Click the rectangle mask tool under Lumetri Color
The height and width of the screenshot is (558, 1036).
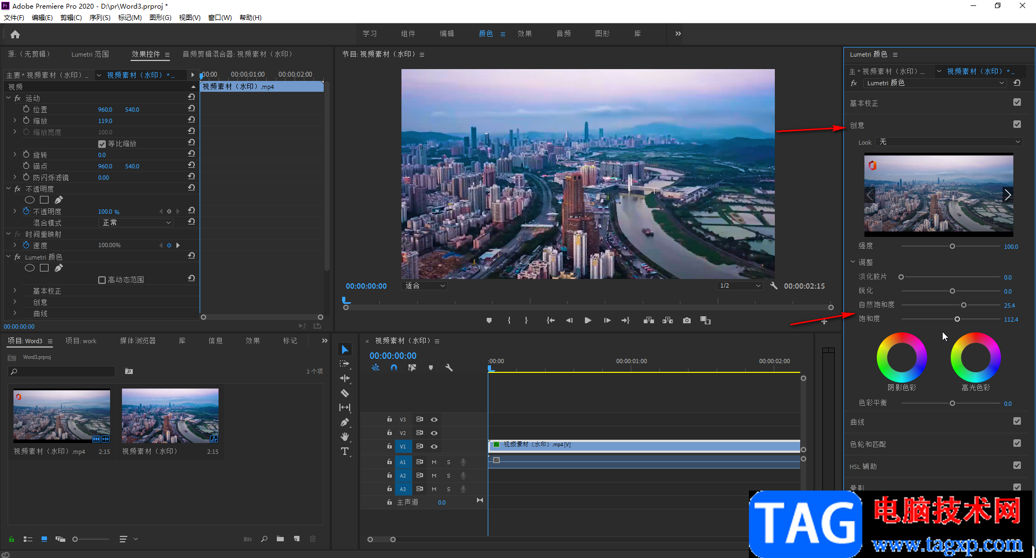(44, 268)
